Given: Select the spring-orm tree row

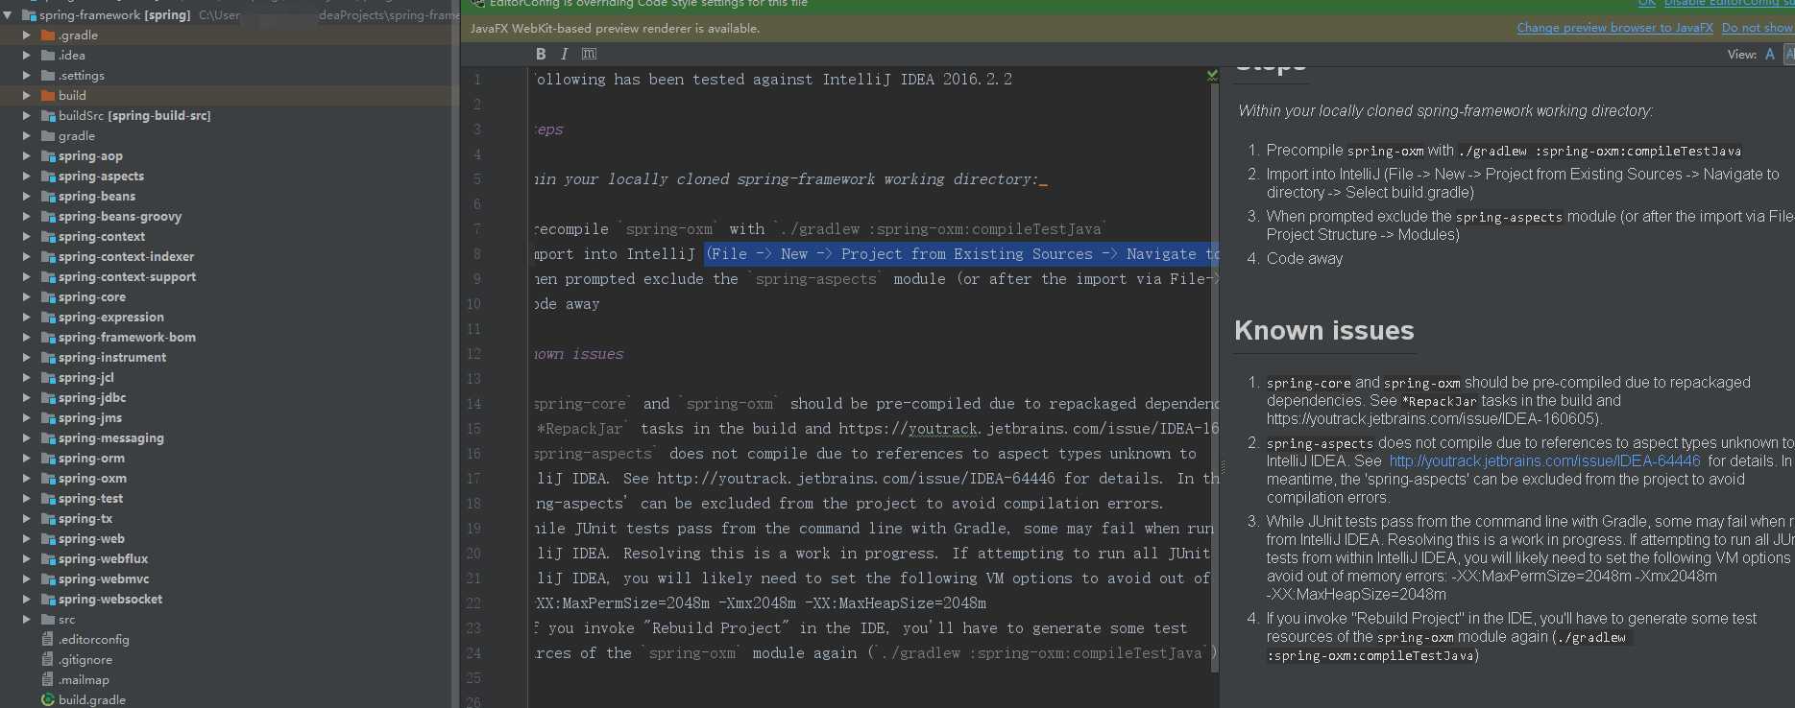Looking at the screenshot, I should pyautogui.click(x=227, y=459).
